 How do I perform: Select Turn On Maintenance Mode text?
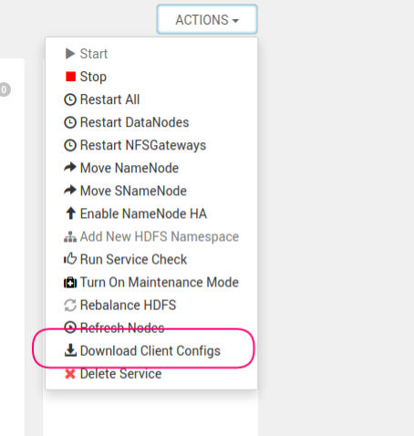(x=160, y=282)
